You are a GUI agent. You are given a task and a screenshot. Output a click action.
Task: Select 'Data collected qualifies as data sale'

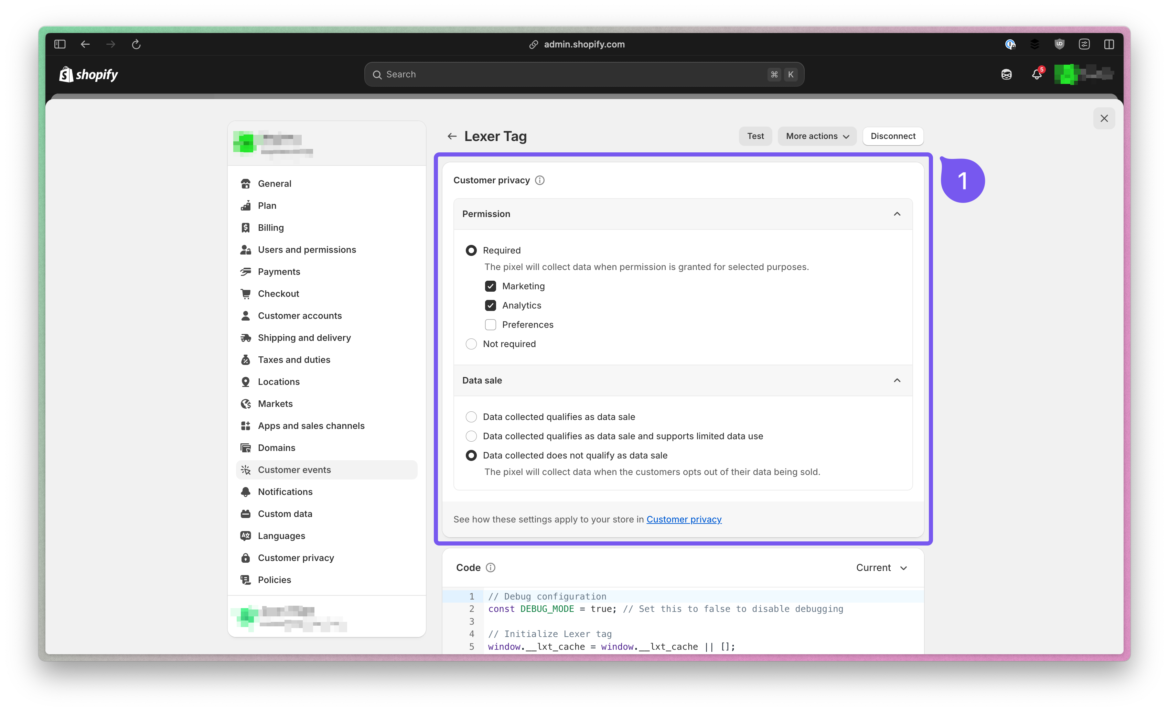click(471, 417)
